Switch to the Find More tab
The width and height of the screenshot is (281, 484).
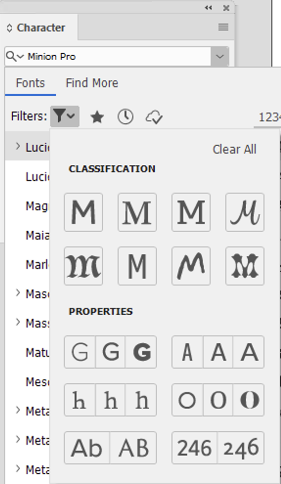92,83
